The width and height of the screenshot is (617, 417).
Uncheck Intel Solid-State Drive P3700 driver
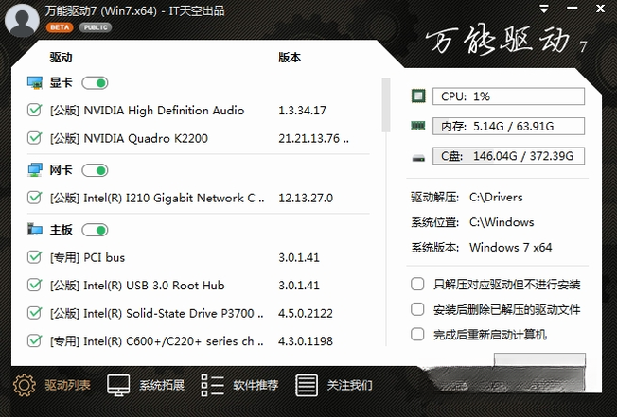[x=35, y=313]
